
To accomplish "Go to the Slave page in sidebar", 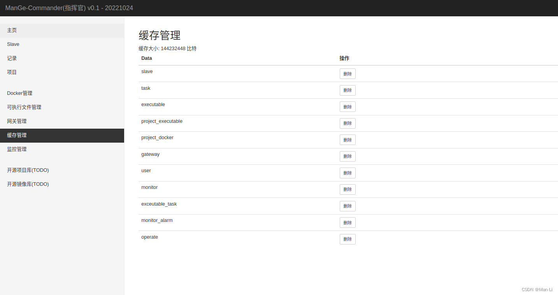I will pos(62,44).
